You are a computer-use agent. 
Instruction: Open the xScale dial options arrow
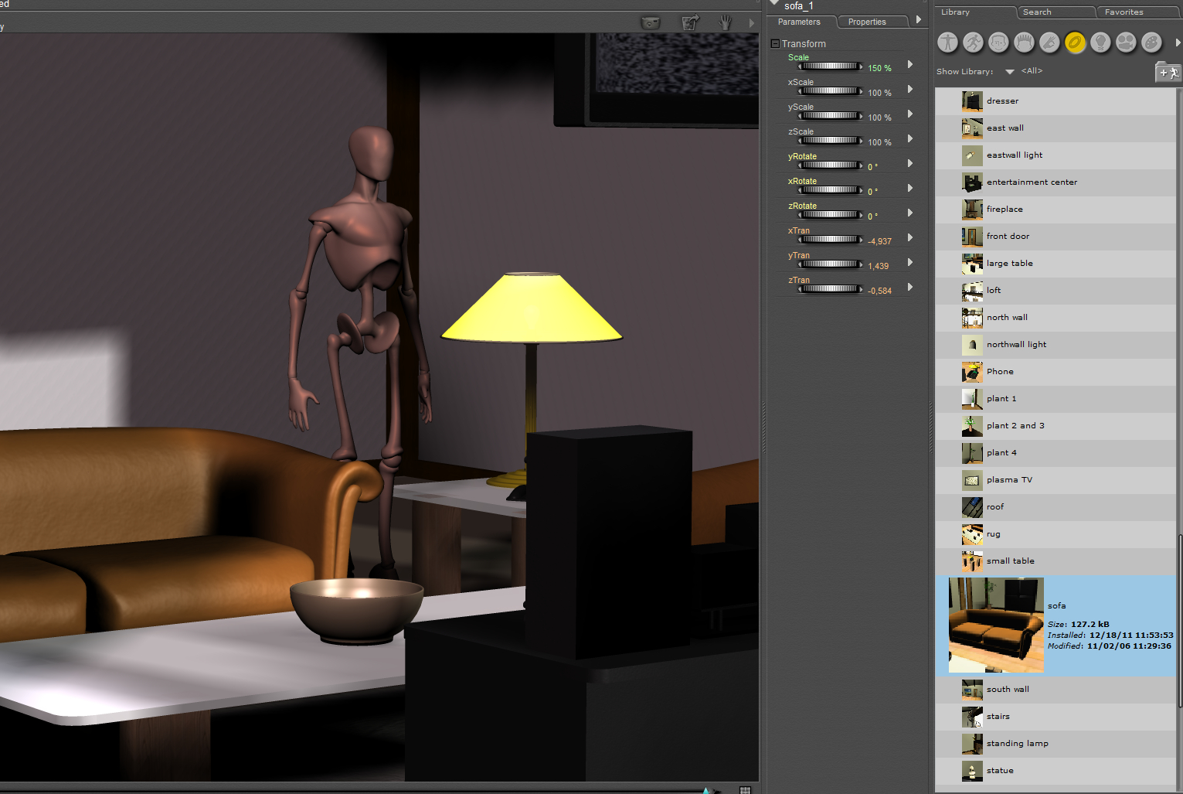click(910, 90)
